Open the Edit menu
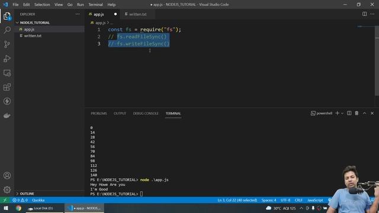379x213 pixels. point(26,5)
